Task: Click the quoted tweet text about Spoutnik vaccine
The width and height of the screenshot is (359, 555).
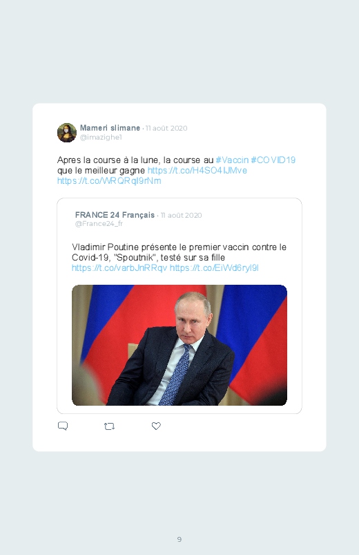Action: coord(179,252)
